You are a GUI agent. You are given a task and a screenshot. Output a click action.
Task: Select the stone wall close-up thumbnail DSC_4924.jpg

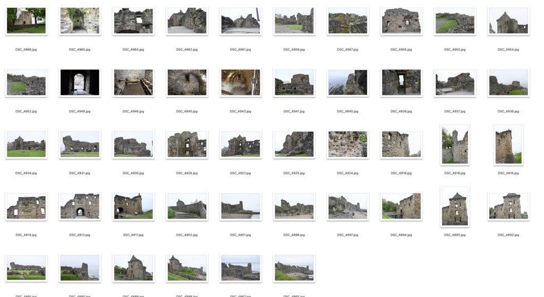(x=347, y=144)
